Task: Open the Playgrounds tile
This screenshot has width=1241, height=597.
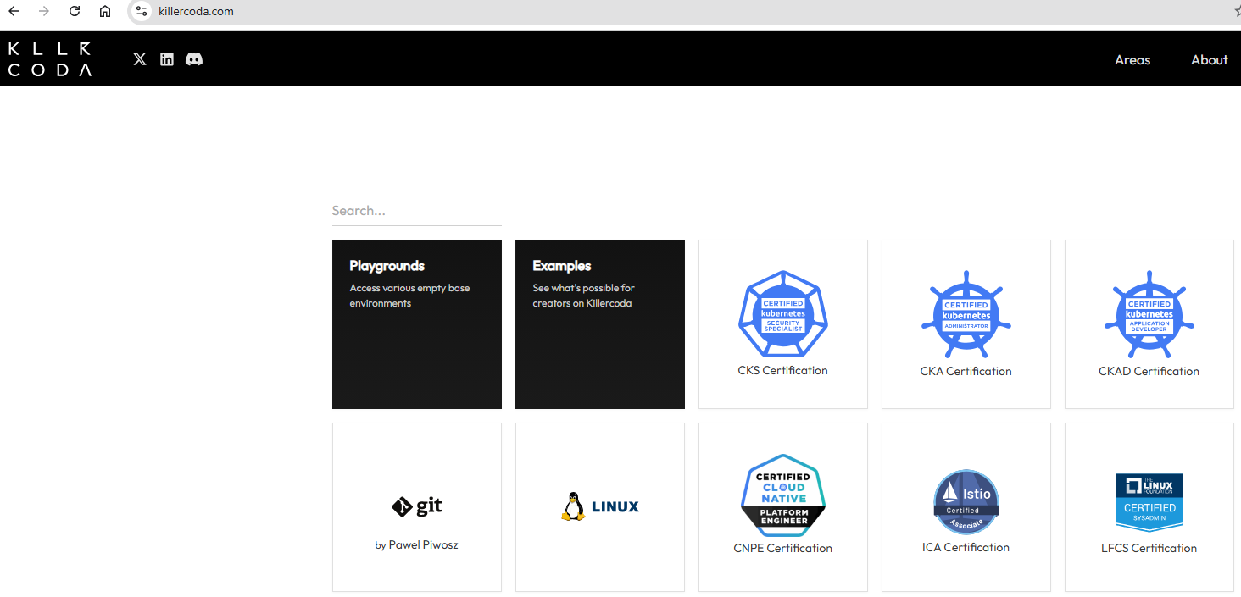Action: point(417,323)
